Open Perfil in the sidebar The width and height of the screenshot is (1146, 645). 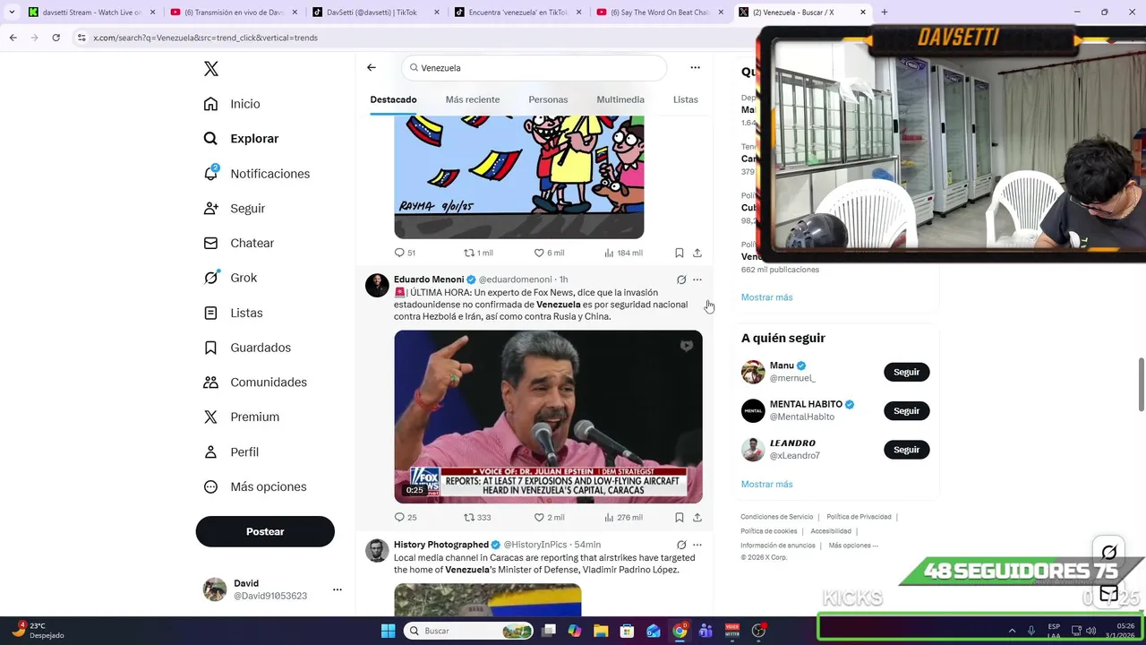click(x=231, y=451)
